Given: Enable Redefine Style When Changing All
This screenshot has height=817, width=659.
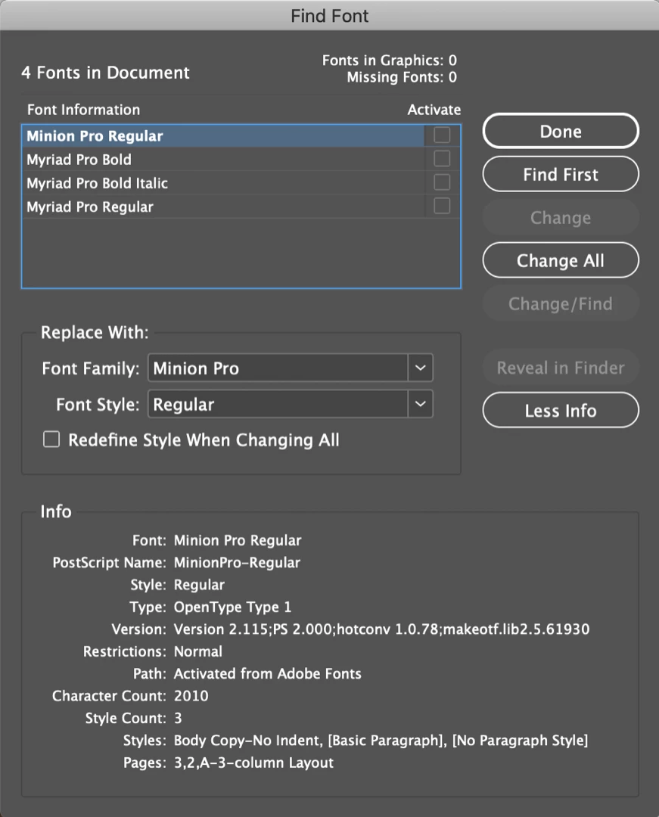Looking at the screenshot, I should pyautogui.click(x=51, y=440).
